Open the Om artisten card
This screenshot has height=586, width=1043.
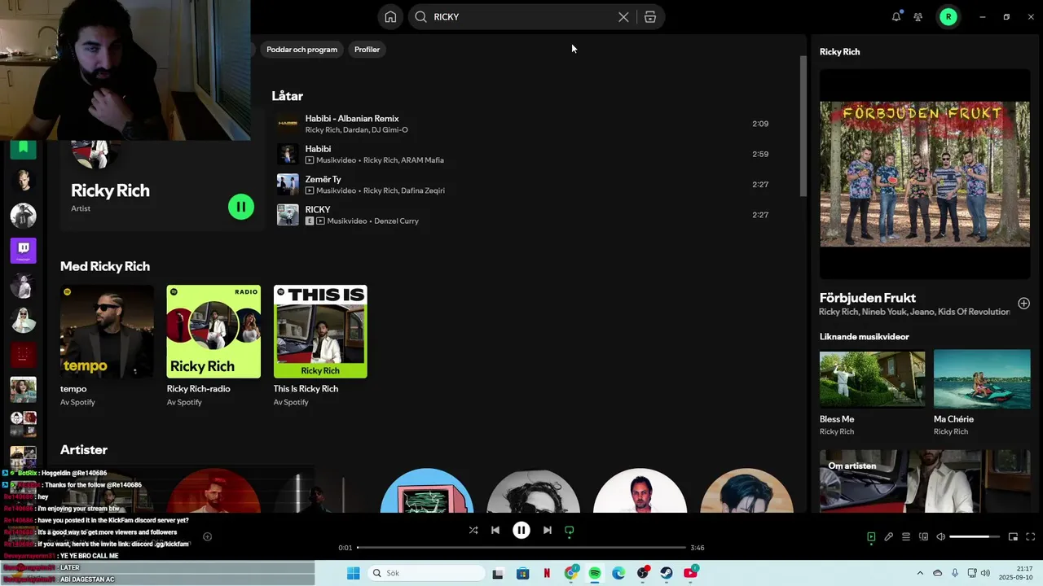925,481
